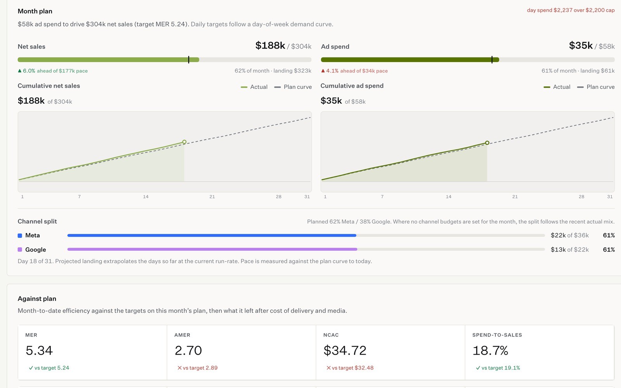
Task: Click the Actual legend in Cumulative net sales
Action: [x=254, y=87]
